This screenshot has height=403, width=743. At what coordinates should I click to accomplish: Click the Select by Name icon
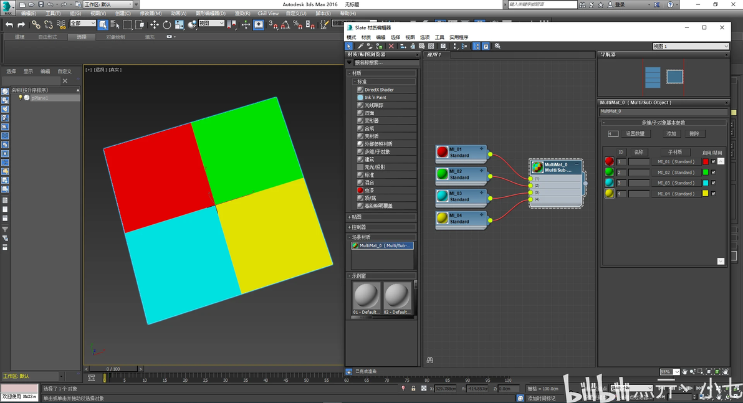[115, 25]
